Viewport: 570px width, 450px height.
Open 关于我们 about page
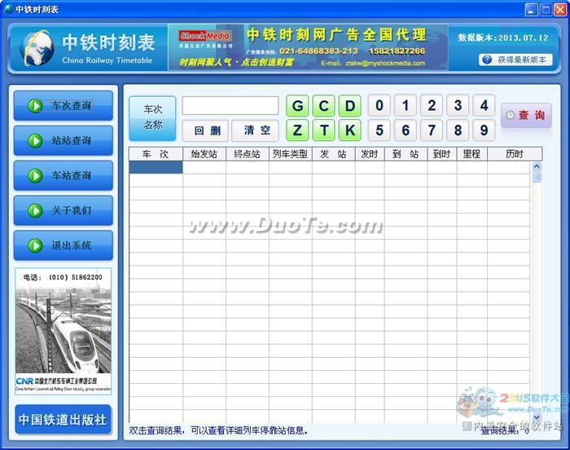coord(64,210)
